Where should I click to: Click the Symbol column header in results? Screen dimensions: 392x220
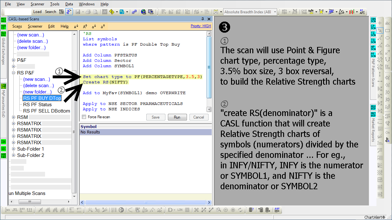(x=146, y=126)
